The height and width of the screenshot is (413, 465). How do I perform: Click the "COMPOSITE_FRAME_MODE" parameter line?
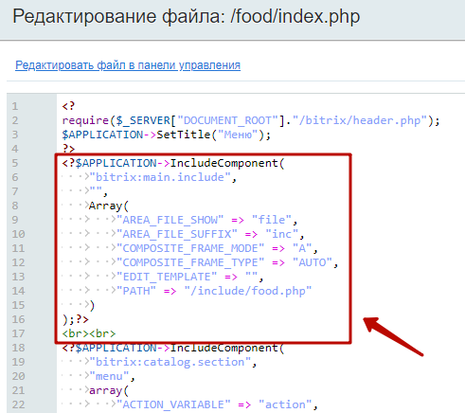click(217, 248)
